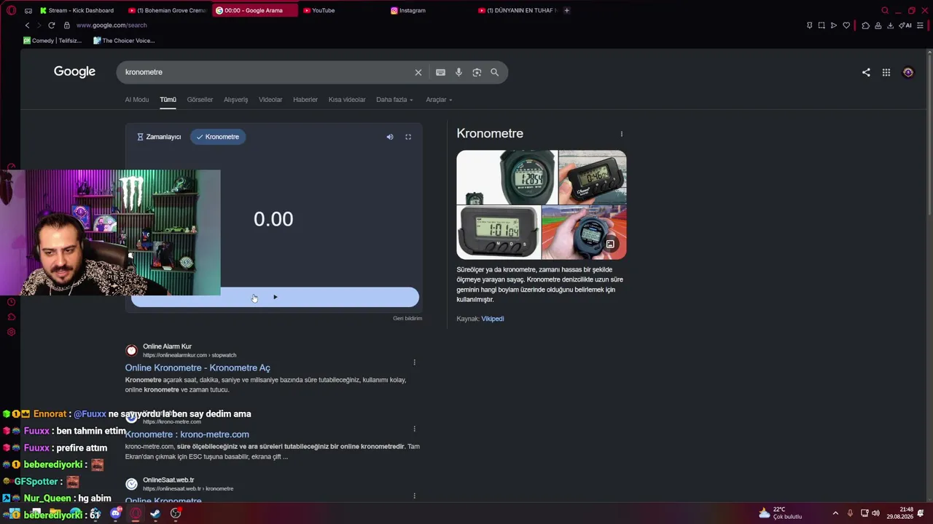Open options for krono-metre.com result

pyautogui.click(x=415, y=429)
